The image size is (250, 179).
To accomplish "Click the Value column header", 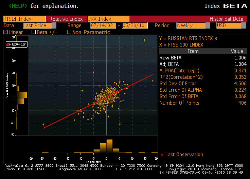I will click(237, 51).
